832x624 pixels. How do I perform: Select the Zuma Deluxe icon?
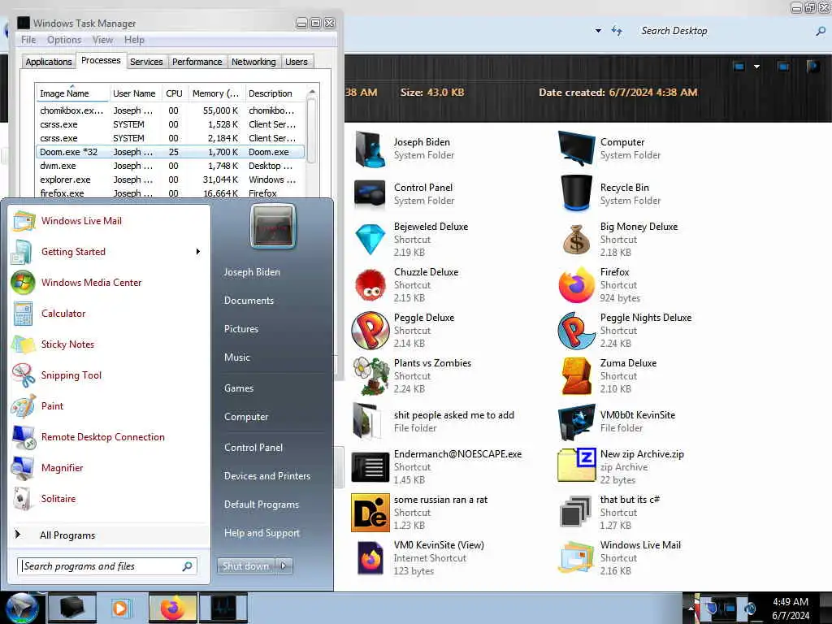pos(576,375)
